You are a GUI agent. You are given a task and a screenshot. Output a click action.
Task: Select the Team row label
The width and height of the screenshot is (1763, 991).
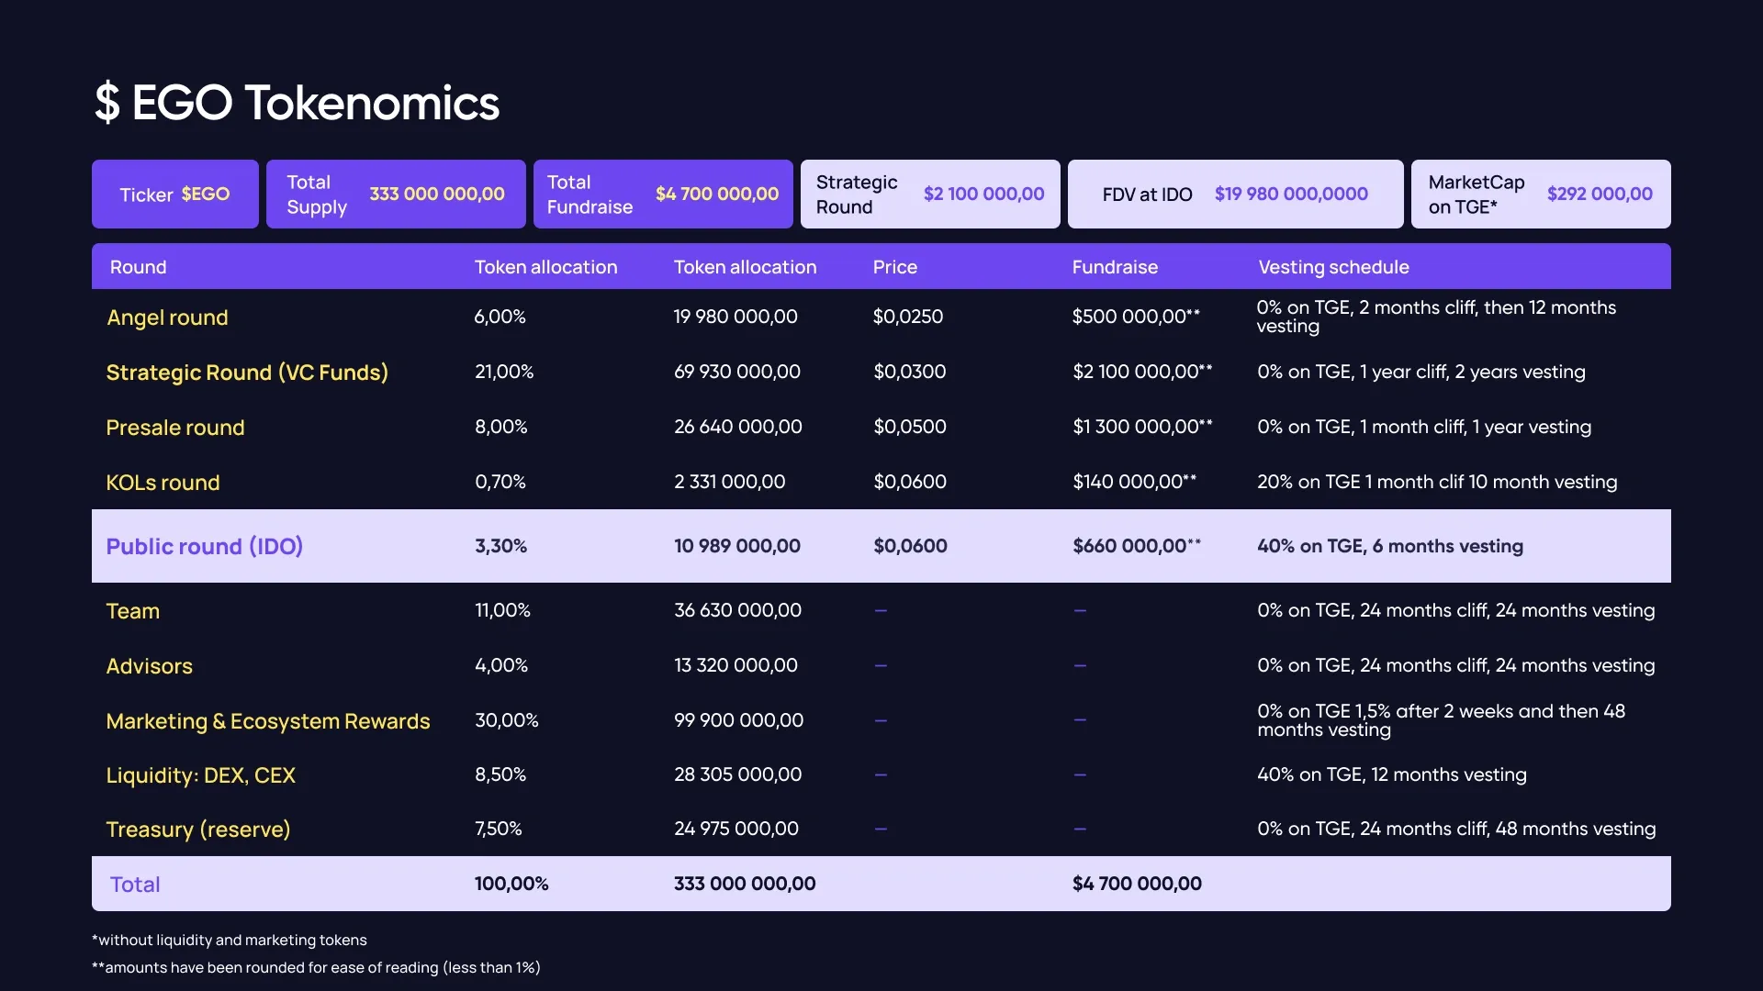(x=133, y=611)
